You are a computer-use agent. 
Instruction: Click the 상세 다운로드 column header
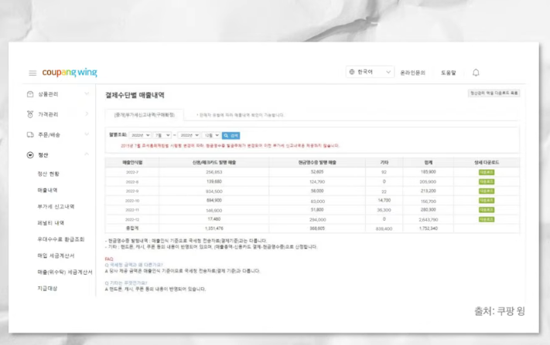point(487,162)
